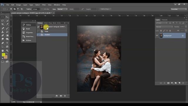Select the Eraser tool
This screenshot has width=188, height=106.
pyautogui.click(x=3, y=35)
